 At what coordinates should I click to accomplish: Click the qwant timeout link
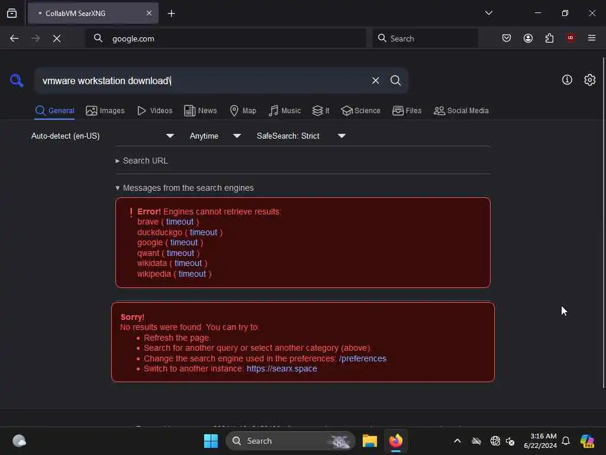click(180, 253)
